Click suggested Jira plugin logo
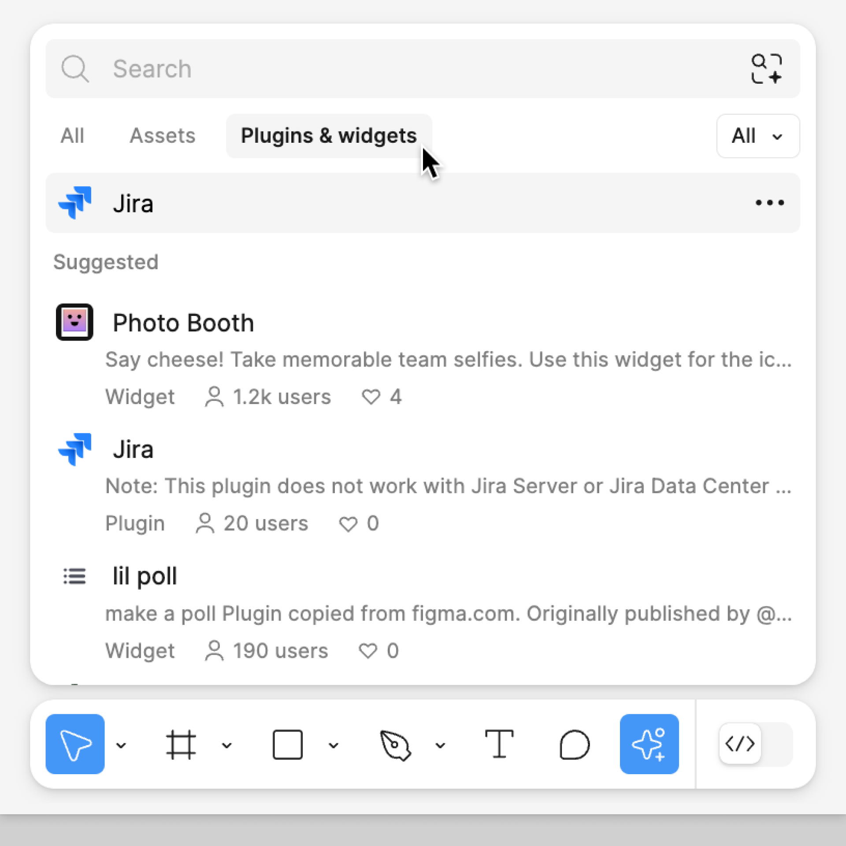The height and width of the screenshot is (846, 846). pyautogui.click(x=75, y=449)
